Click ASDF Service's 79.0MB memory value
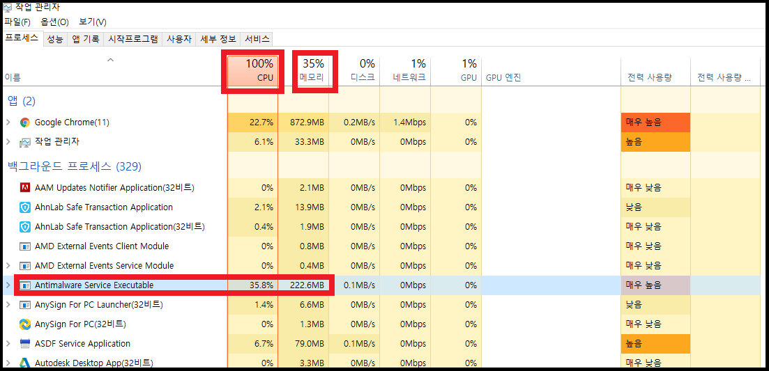 pos(310,344)
